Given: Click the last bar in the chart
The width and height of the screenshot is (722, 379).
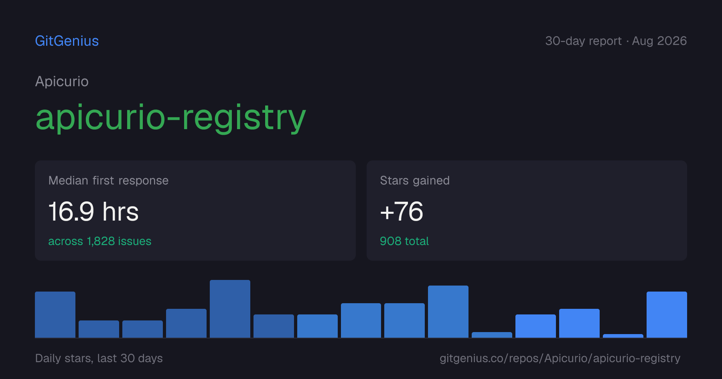Looking at the screenshot, I should tap(667, 314).
